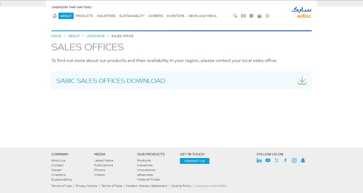Open SABIC LinkedIn page icon
Image resolution: width=363 pixels, height=193 pixels.
click(259, 160)
